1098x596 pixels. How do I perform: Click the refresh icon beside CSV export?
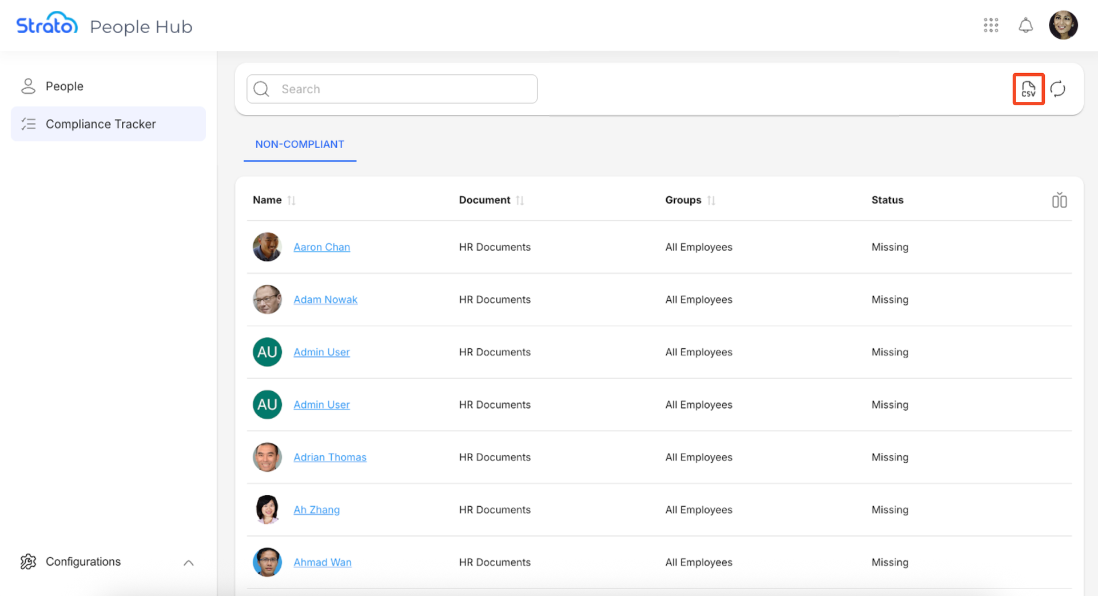pyautogui.click(x=1058, y=89)
